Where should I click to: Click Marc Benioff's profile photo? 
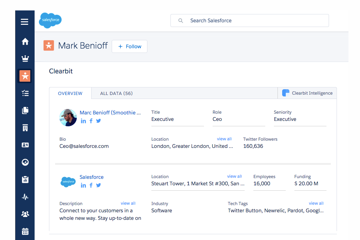pos(68,118)
